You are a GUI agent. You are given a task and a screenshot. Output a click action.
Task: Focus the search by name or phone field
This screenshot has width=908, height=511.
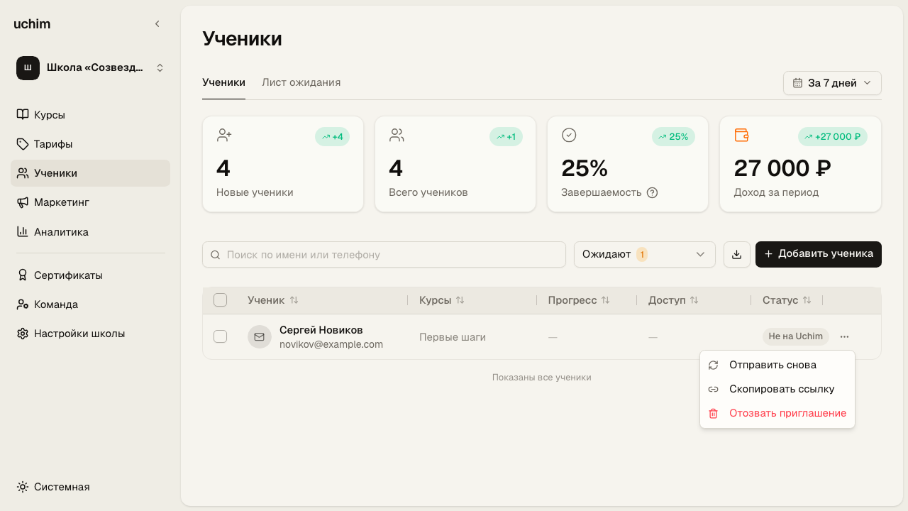(384, 255)
